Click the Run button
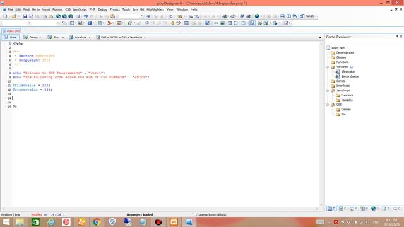The image size is (404, 227). (54, 37)
